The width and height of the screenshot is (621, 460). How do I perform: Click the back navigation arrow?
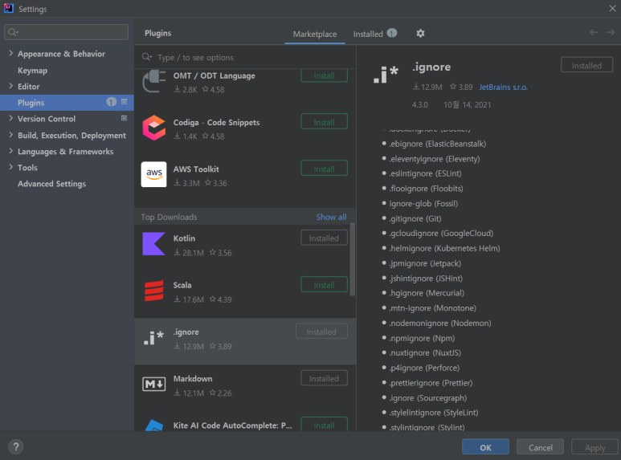[x=593, y=32]
